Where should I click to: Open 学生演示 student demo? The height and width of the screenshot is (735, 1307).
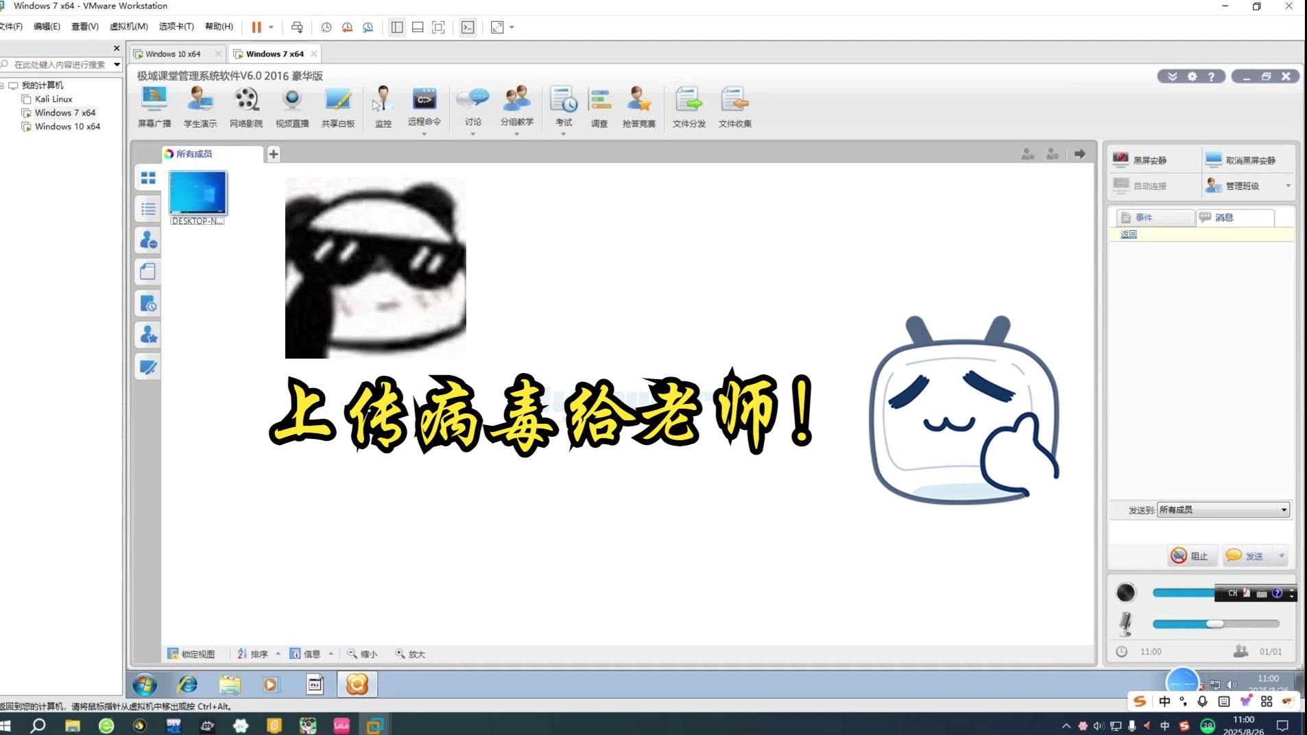(x=200, y=108)
